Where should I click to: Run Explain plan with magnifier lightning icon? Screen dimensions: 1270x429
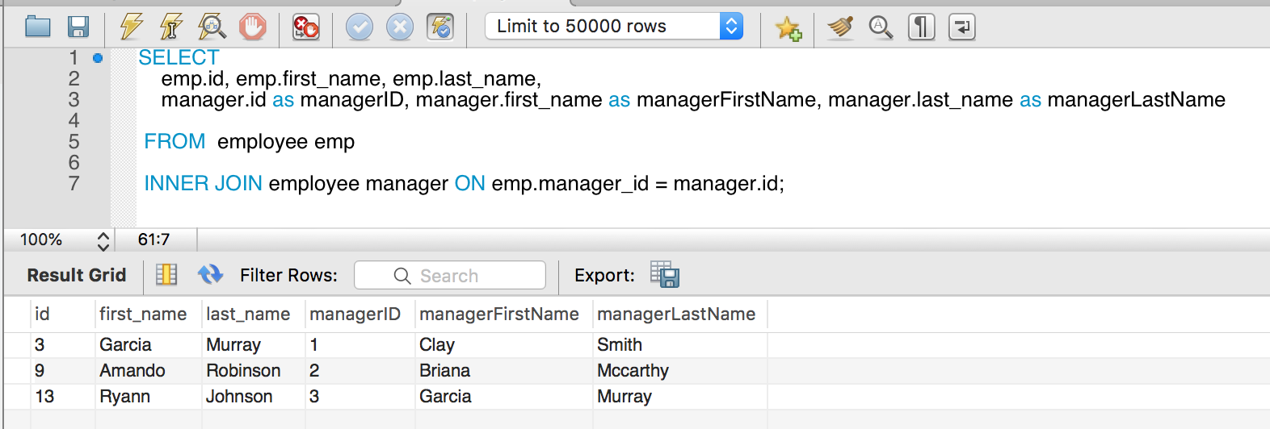click(x=212, y=27)
